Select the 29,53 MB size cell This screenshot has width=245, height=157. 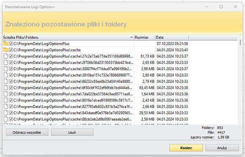coord(147,113)
